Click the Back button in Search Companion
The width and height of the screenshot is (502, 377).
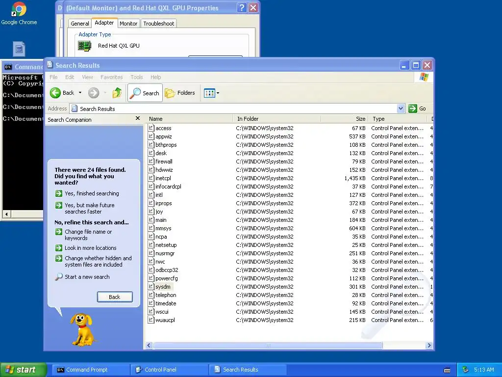point(115,297)
